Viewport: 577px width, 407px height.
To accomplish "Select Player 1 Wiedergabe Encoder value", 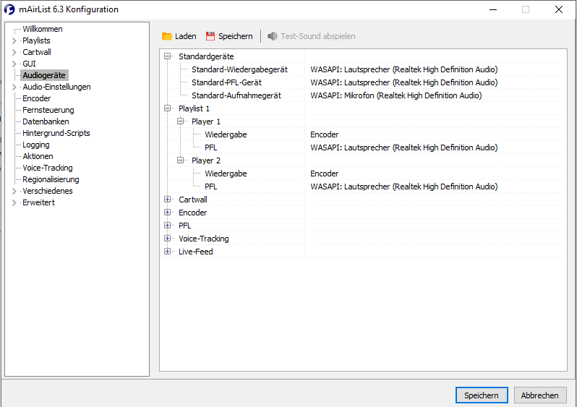I will pyautogui.click(x=325, y=134).
